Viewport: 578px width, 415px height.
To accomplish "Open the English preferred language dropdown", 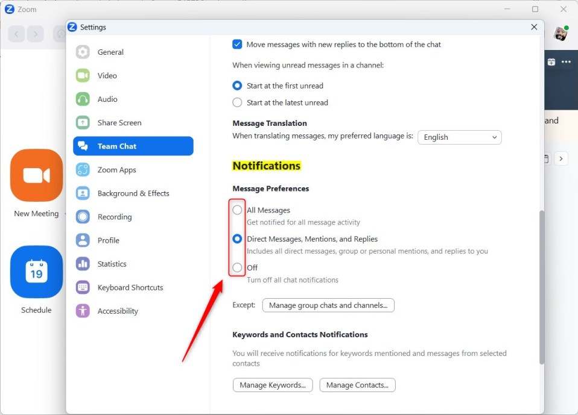I will coord(459,137).
